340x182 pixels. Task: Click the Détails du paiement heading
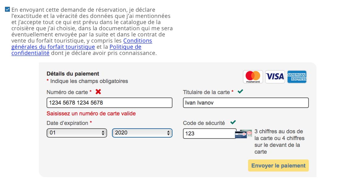point(73,74)
